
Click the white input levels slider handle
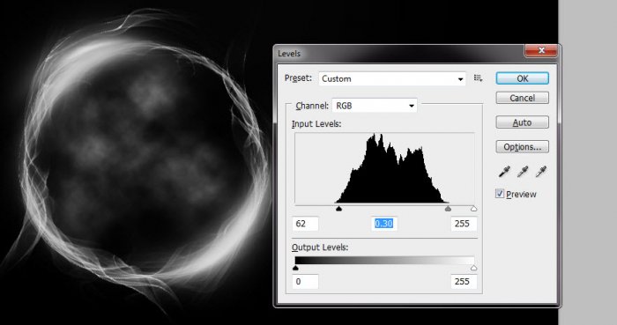474,209
